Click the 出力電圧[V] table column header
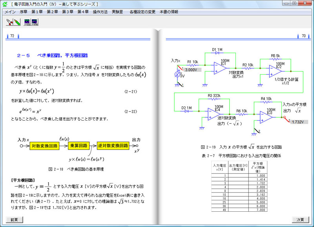 point(238,167)
